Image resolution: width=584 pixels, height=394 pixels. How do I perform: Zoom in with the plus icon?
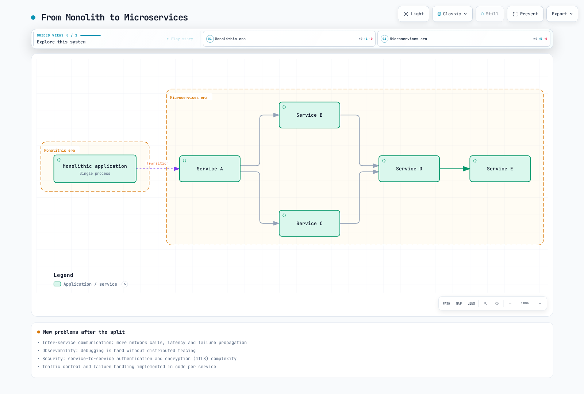coord(540,303)
